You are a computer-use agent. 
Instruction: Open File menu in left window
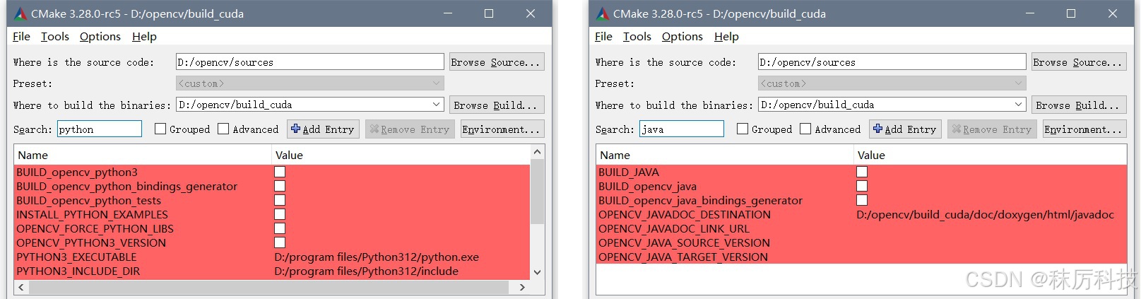coord(21,36)
